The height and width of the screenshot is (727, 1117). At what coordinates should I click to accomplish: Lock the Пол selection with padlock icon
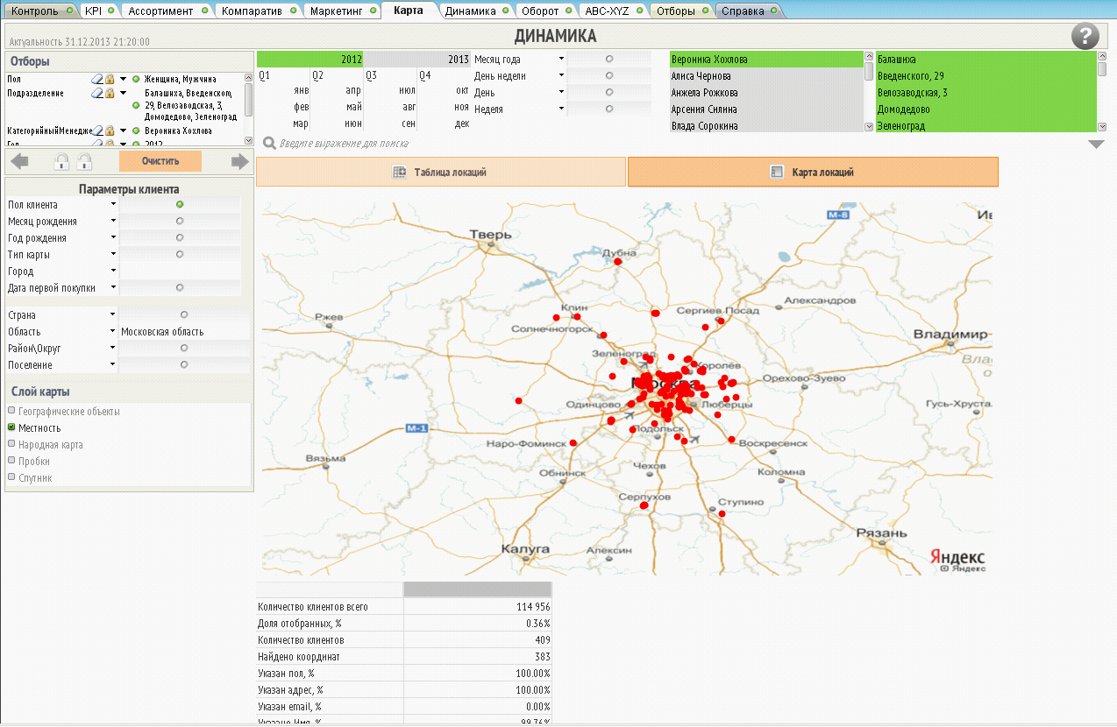click(x=110, y=79)
